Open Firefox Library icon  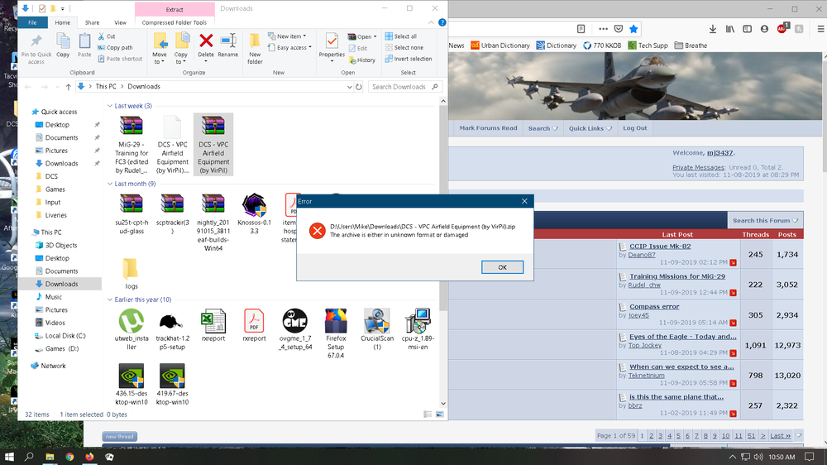[x=730, y=29]
